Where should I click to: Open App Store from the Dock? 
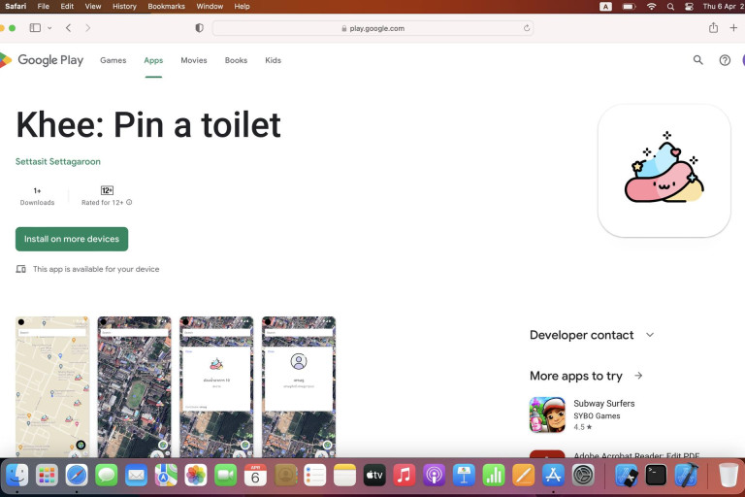pyautogui.click(x=554, y=475)
